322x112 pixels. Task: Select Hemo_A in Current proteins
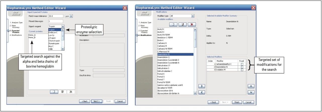[x=32, y=35]
